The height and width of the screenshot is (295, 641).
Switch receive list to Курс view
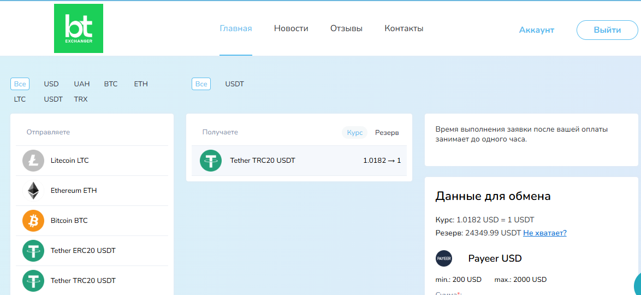click(x=355, y=133)
